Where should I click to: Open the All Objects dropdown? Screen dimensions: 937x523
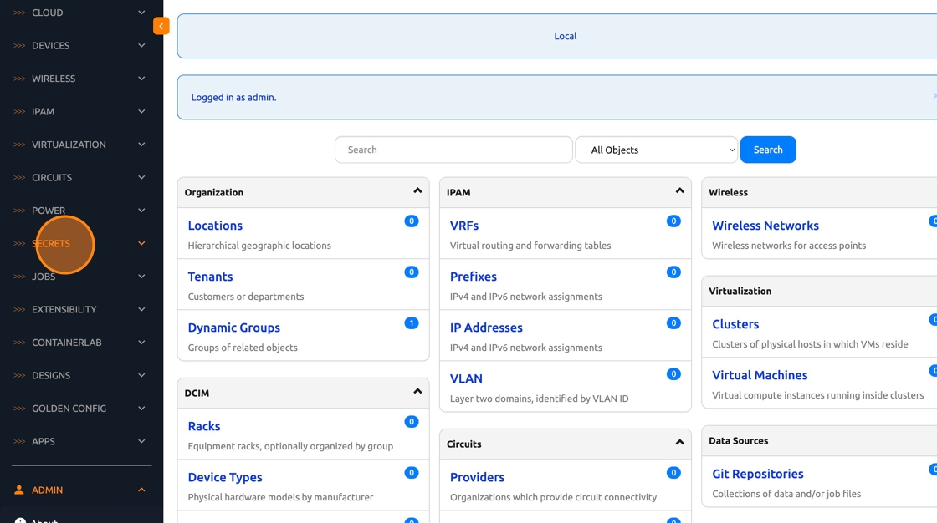point(656,150)
